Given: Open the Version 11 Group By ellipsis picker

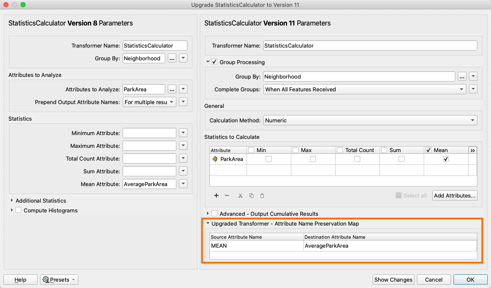Looking at the screenshot, I should coord(462,76).
